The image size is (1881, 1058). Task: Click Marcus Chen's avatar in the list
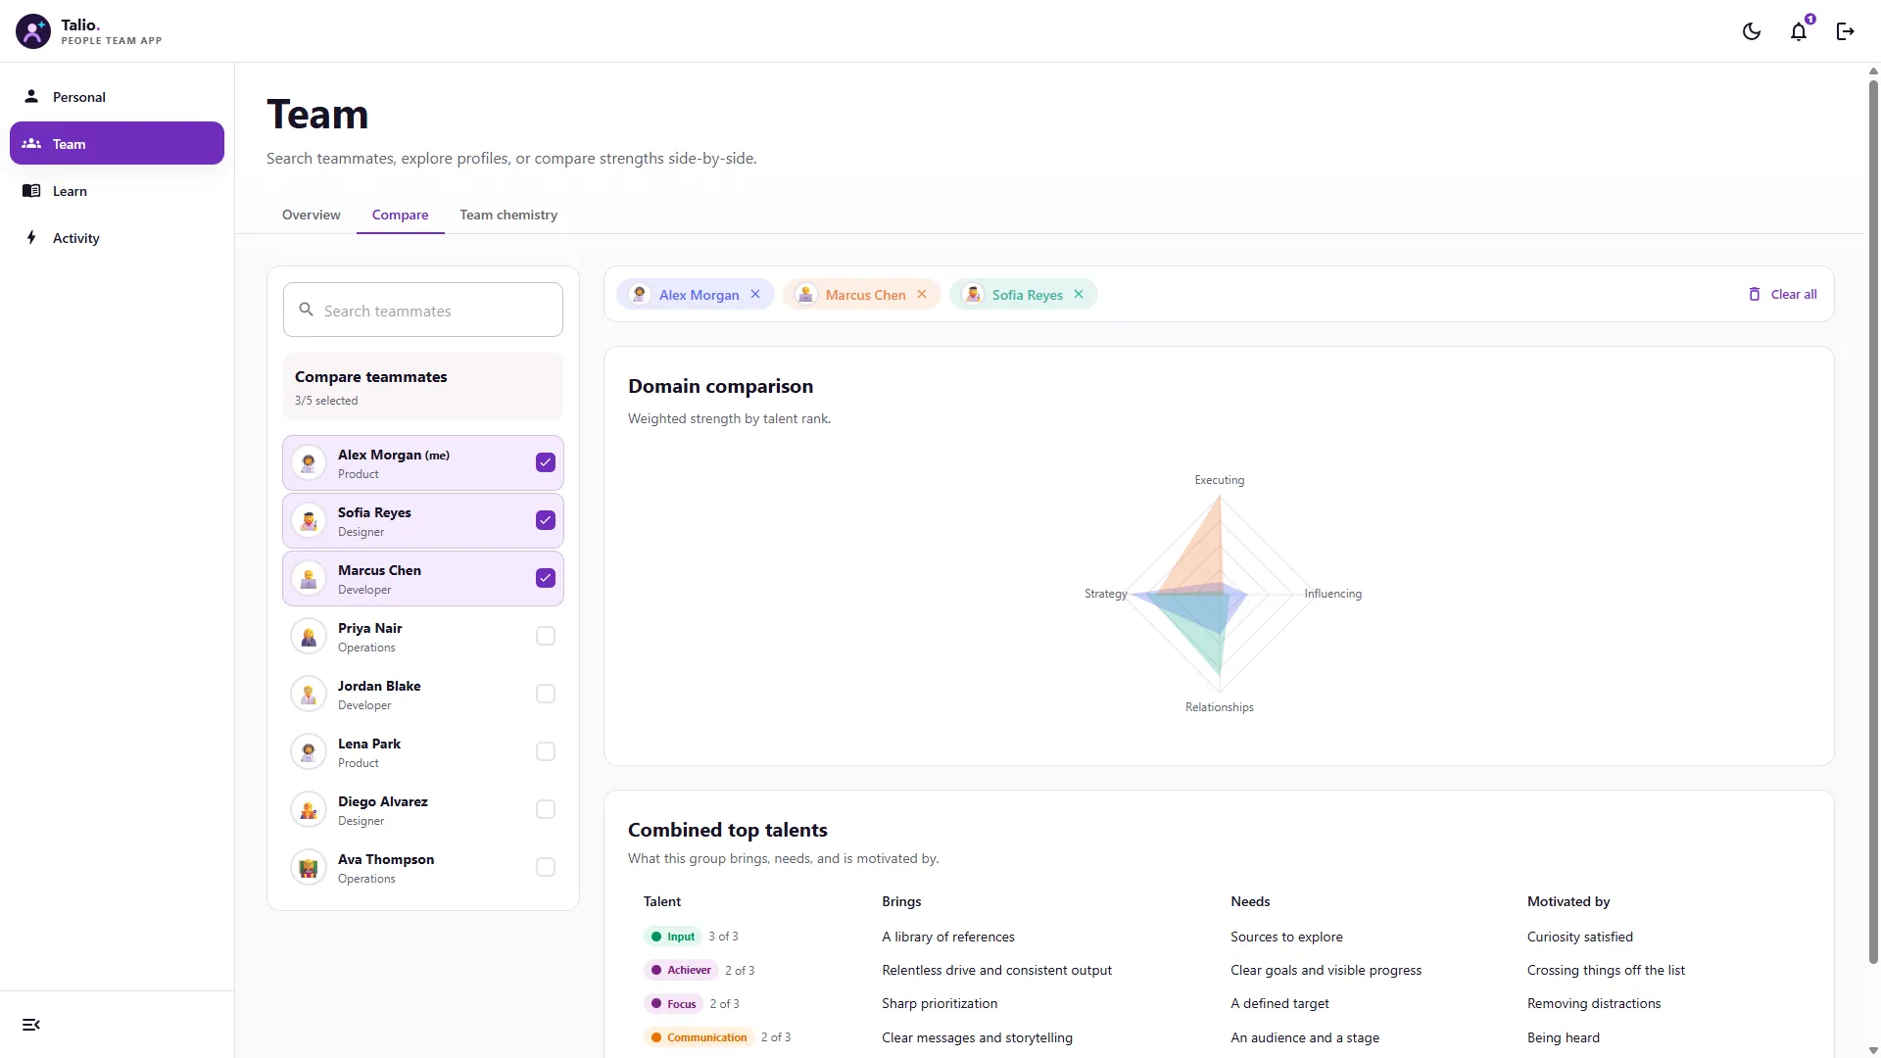(x=309, y=579)
